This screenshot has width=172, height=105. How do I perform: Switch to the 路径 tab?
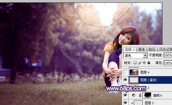click(x=152, y=49)
